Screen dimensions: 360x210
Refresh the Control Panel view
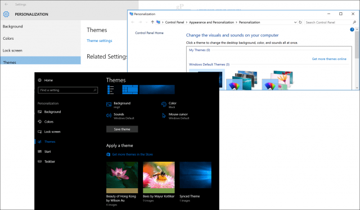(300, 22)
